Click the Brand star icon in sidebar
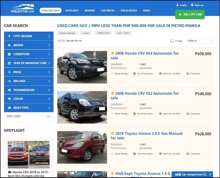 click(x=9, y=45)
